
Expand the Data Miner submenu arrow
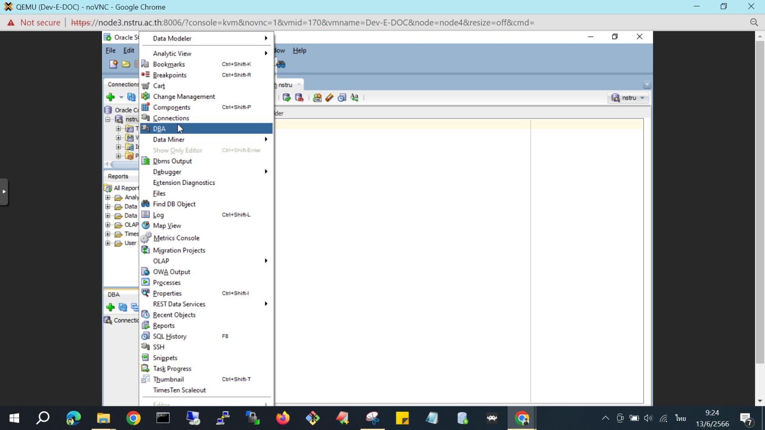tap(266, 139)
